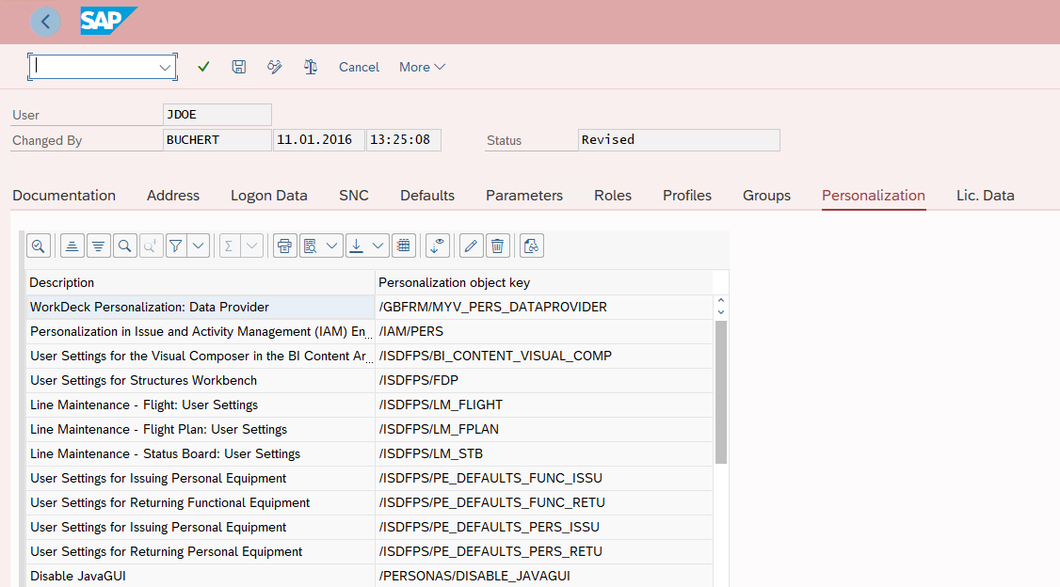The width and height of the screenshot is (1060, 587).
Task: Click /ISDFPS/LM_FPLAN cell
Action: pyautogui.click(x=543, y=430)
